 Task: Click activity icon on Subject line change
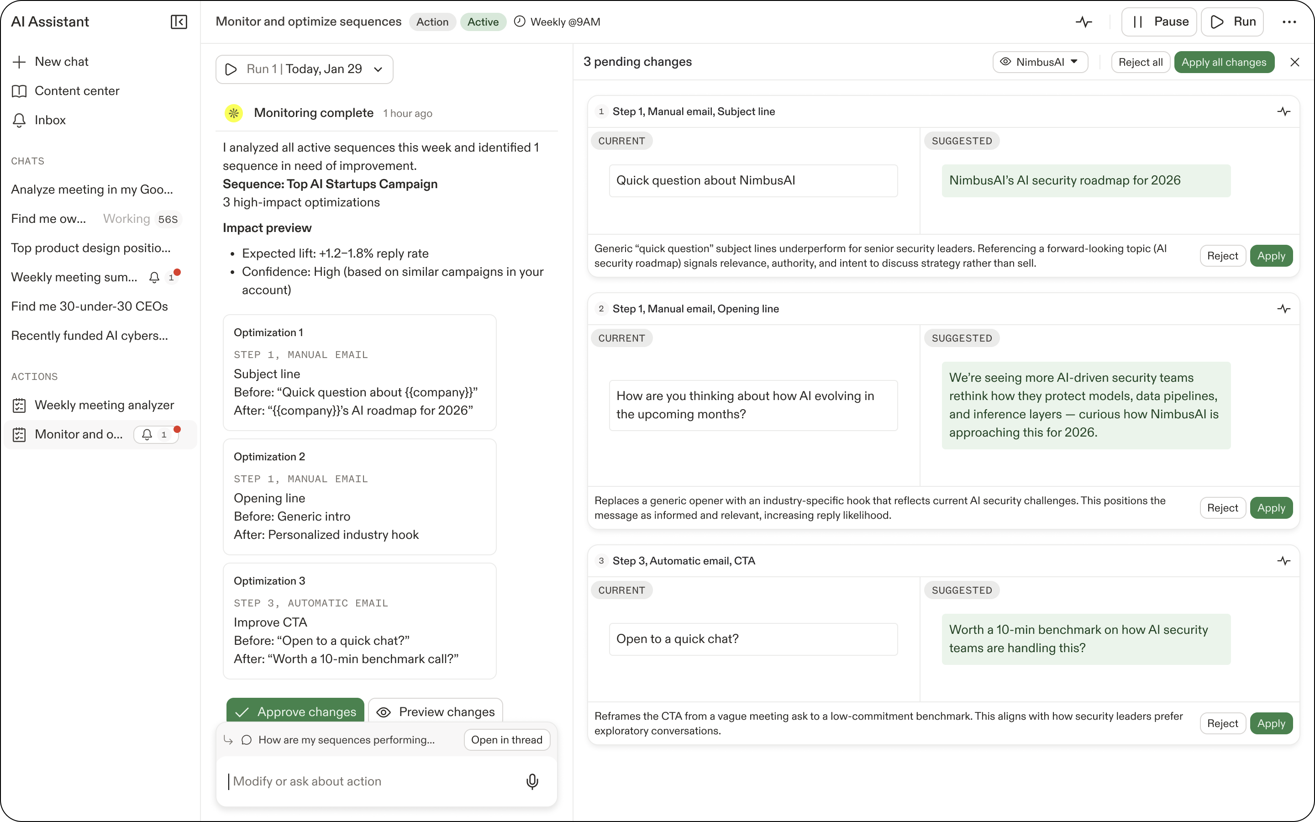[1283, 111]
